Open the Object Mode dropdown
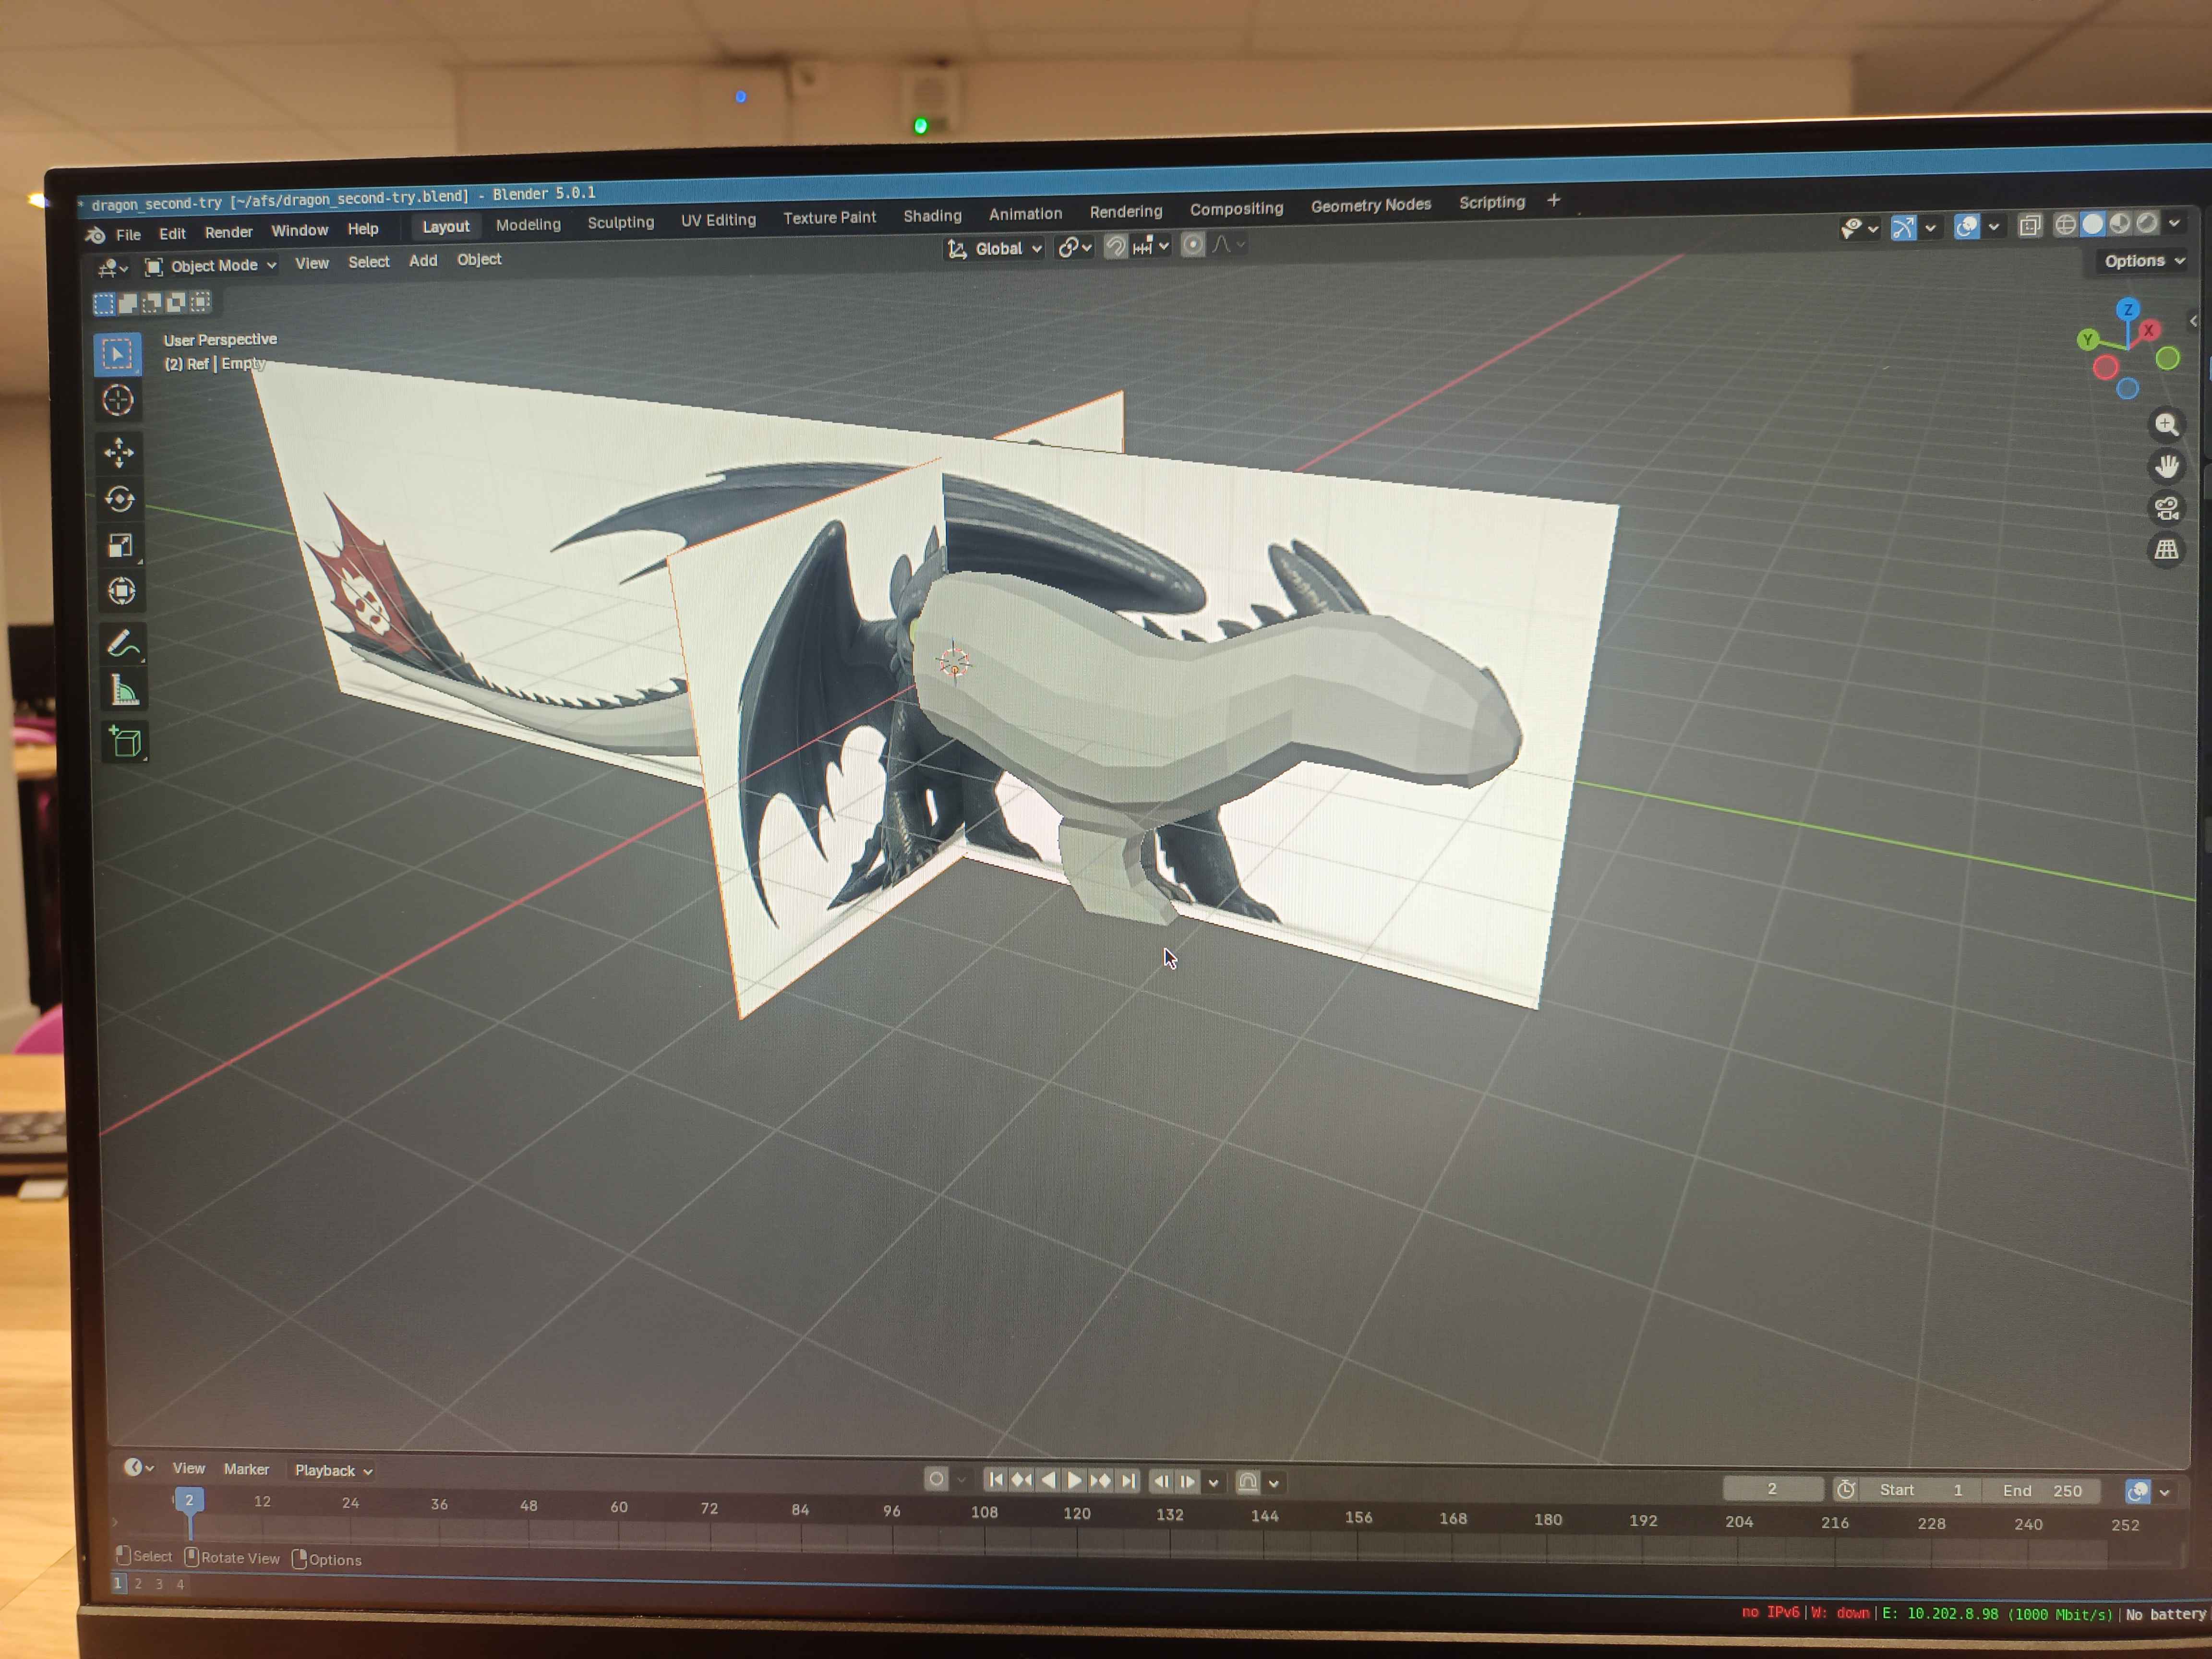Image resolution: width=2212 pixels, height=1659 pixels. tap(211, 266)
